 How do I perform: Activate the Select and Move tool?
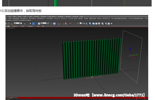(33, 24)
